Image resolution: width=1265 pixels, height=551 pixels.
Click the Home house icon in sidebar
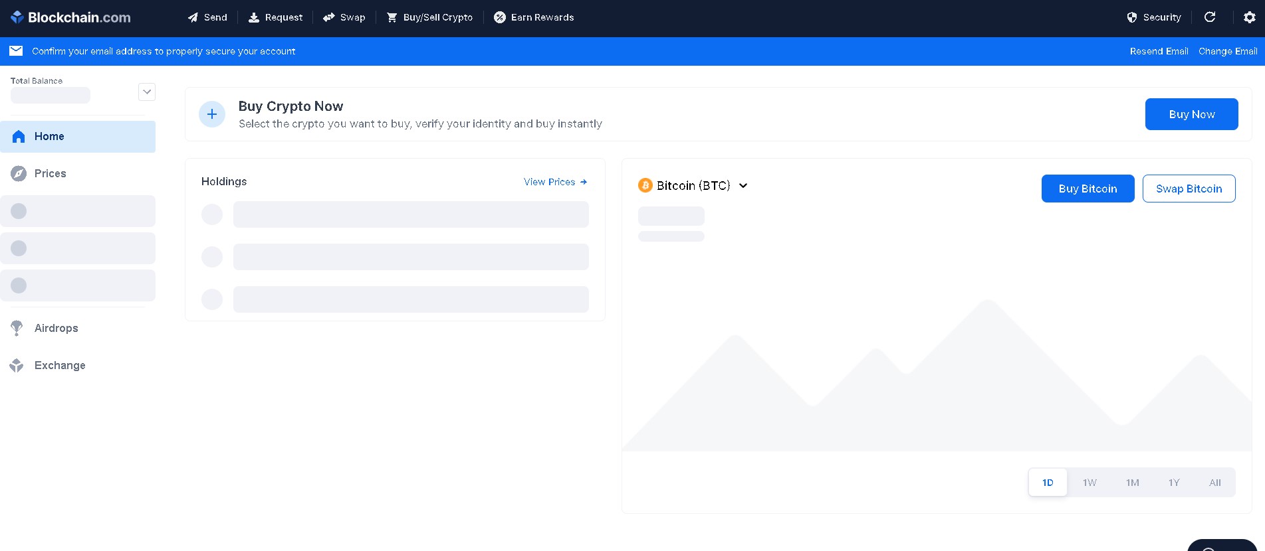[19, 137]
